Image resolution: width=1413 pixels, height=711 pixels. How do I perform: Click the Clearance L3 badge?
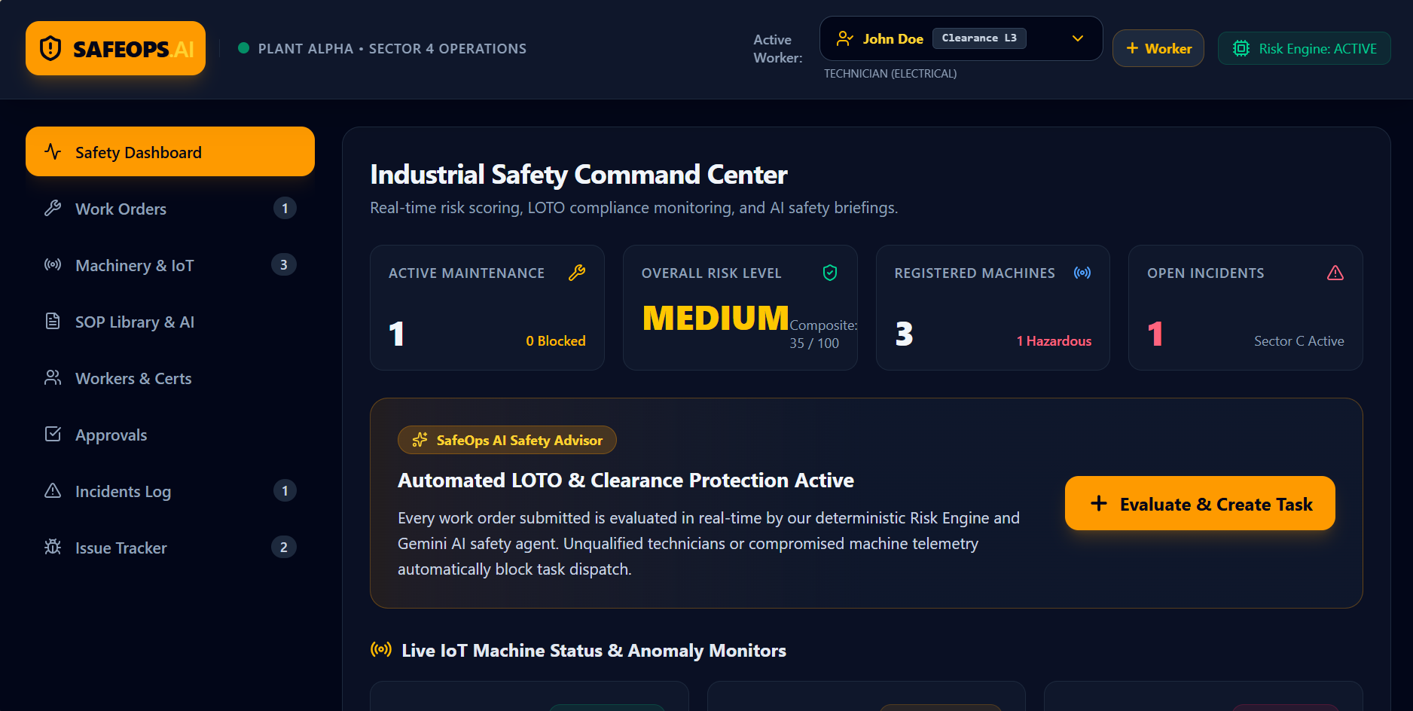click(x=979, y=38)
